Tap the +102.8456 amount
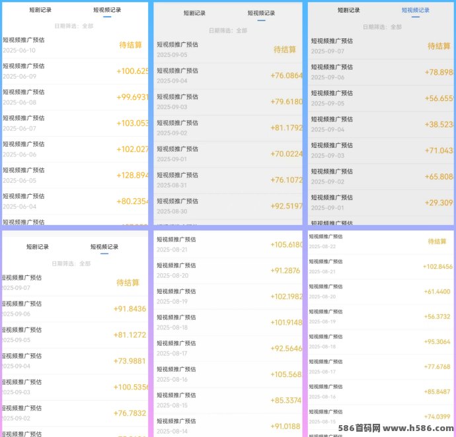 click(437, 267)
